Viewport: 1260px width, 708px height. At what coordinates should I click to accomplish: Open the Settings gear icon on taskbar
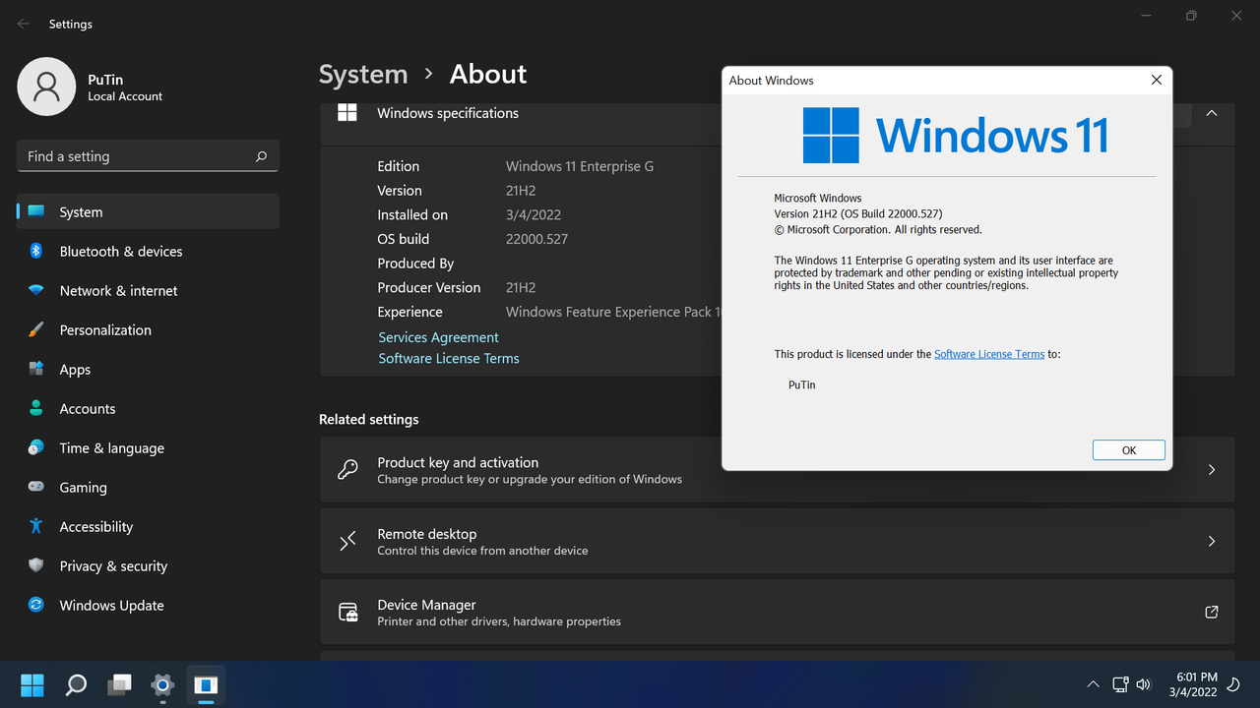pyautogui.click(x=162, y=684)
